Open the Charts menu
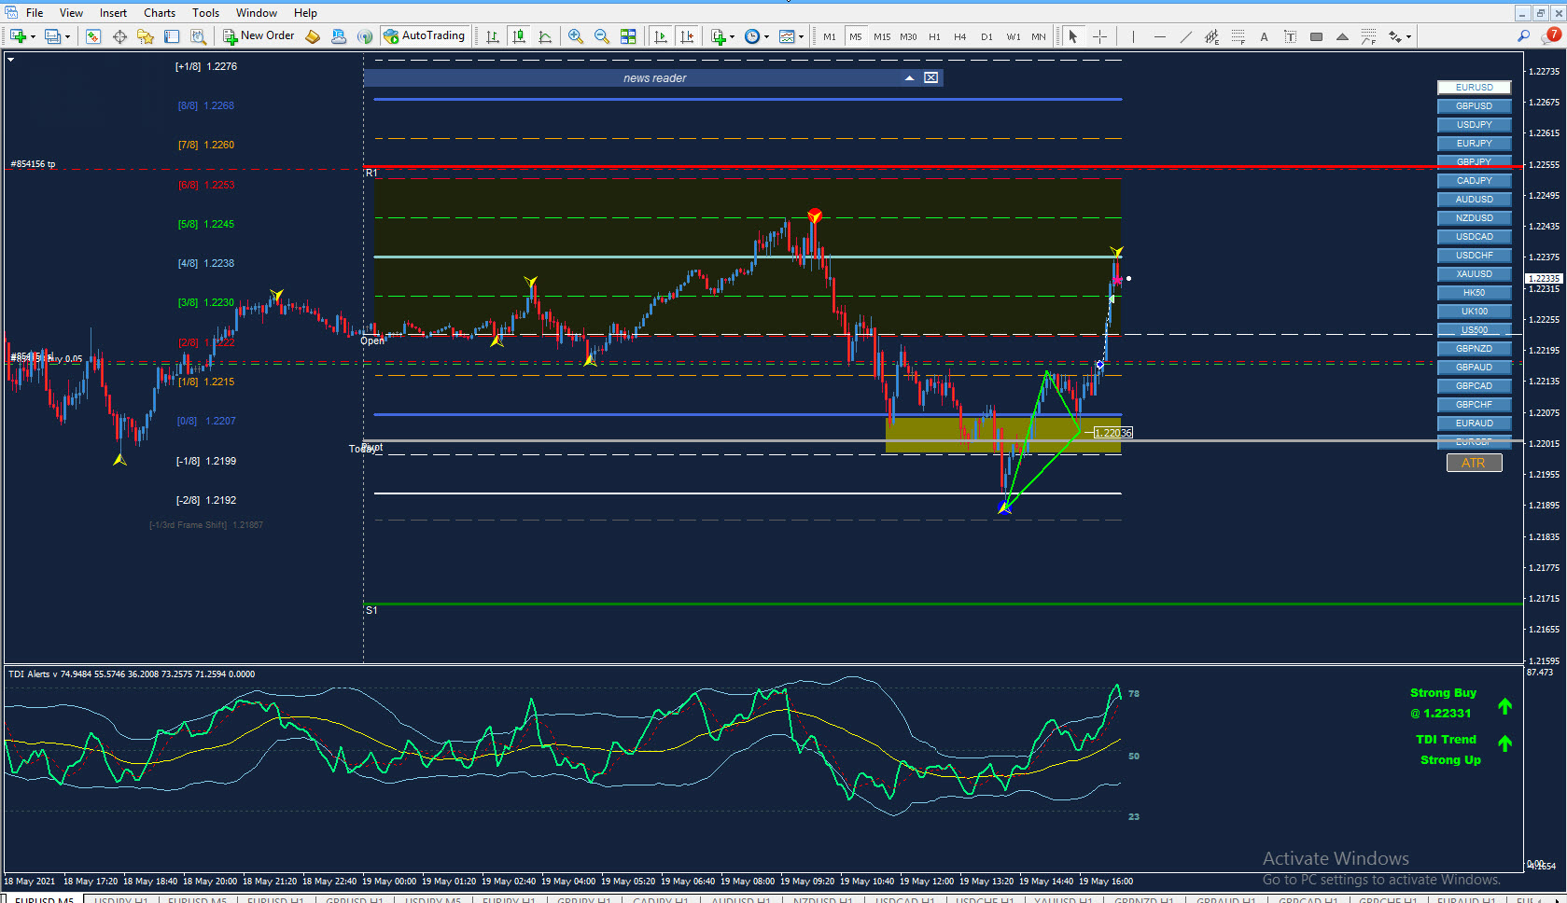 click(x=160, y=13)
